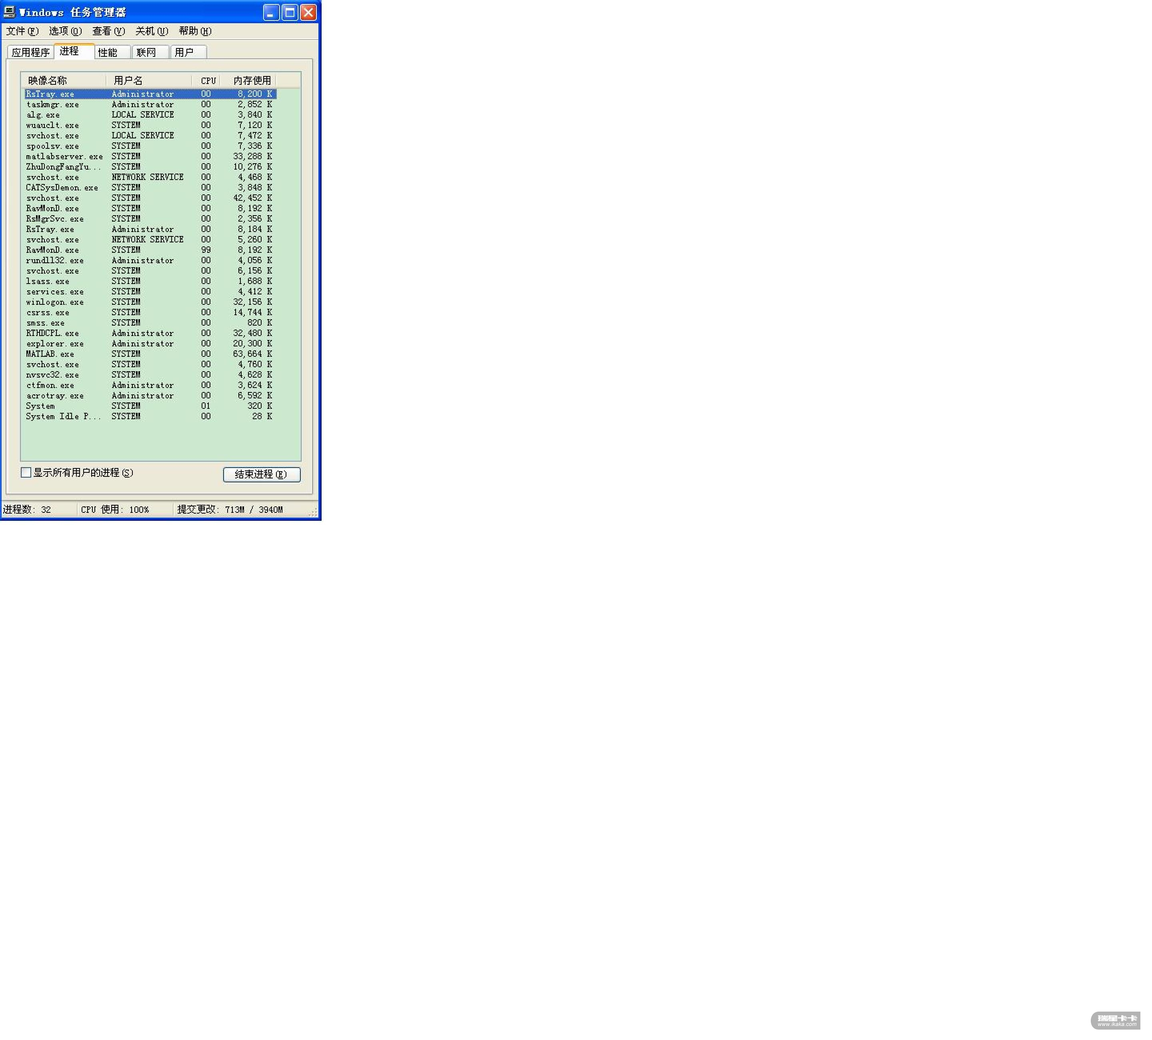The width and height of the screenshot is (1152, 1040).
Task: Open the 帮助(H) menu
Action: coord(195,31)
